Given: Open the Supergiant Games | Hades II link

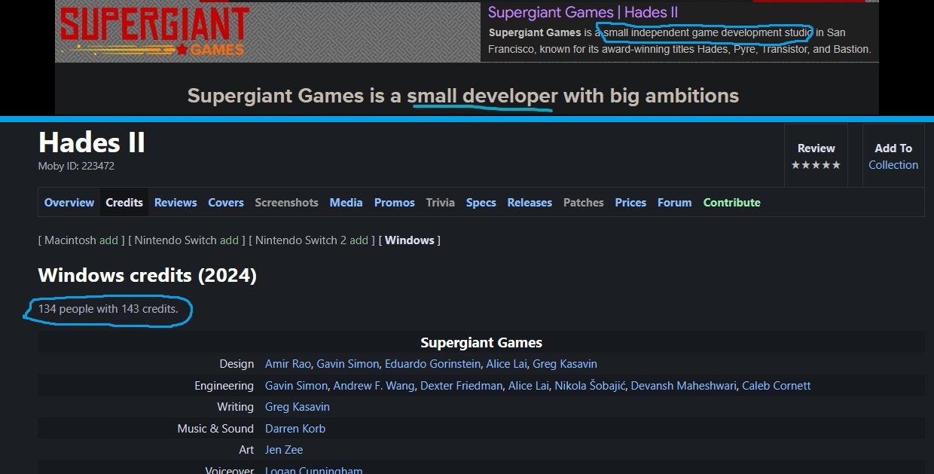Looking at the screenshot, I should (582, 12).
